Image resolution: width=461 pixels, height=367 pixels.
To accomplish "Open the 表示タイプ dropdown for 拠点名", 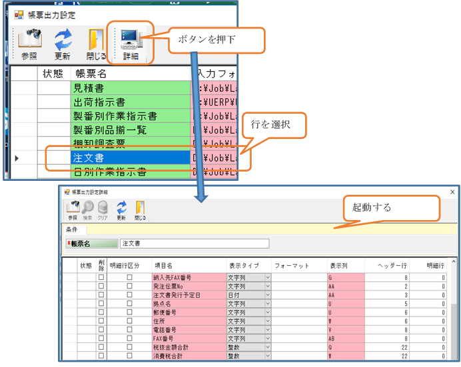I will point(268,303).
